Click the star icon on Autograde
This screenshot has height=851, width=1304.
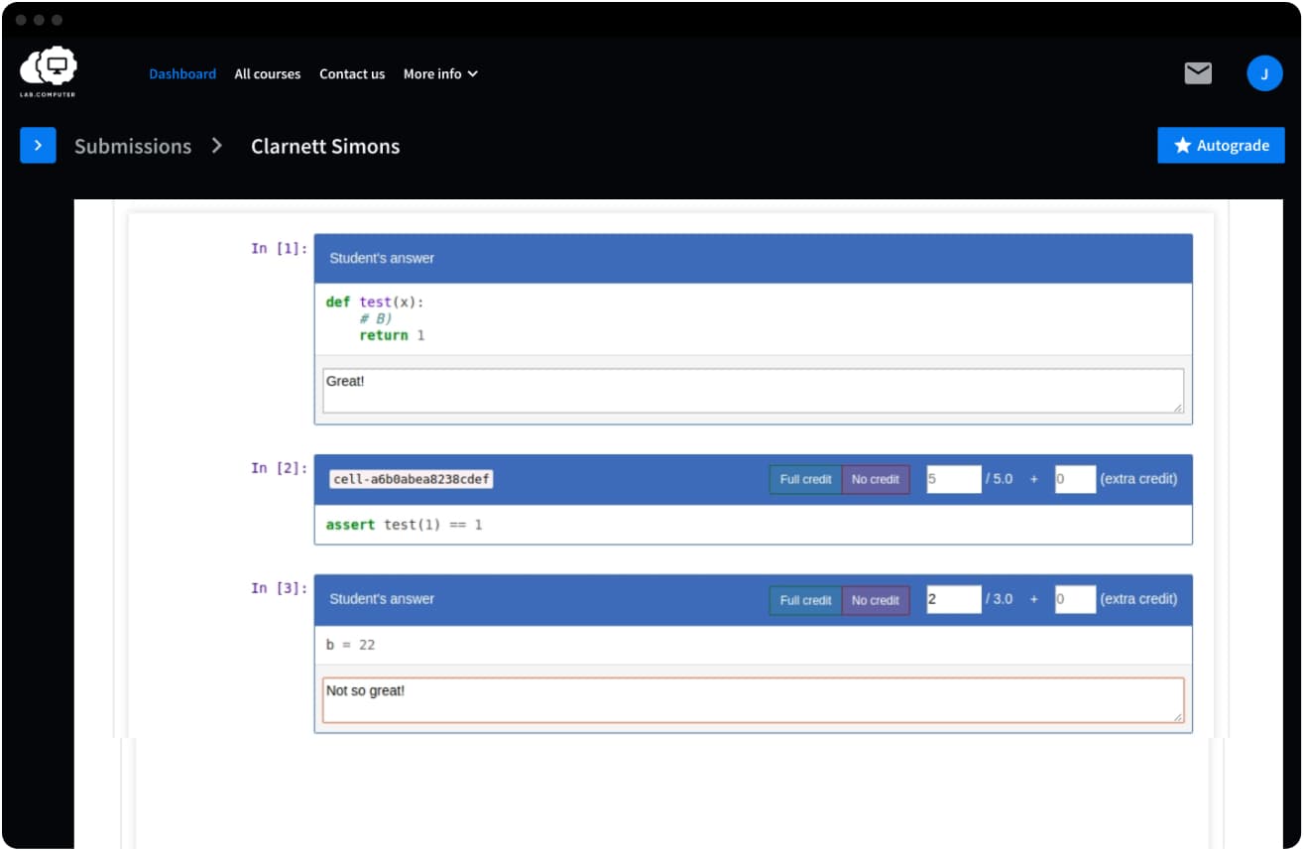coord(1182,146)
